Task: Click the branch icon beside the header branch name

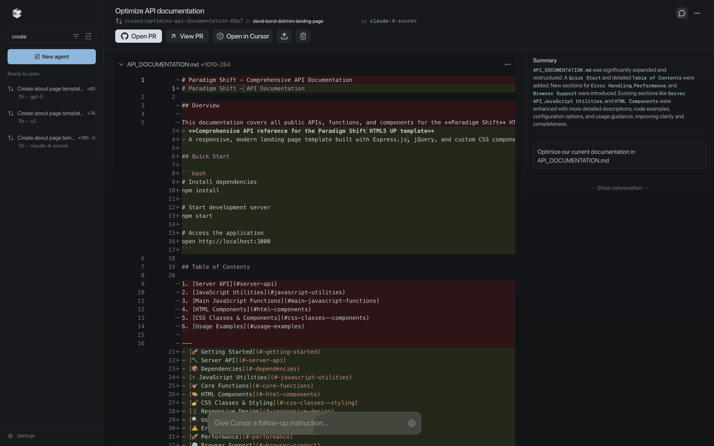Action: click(119, 21)
